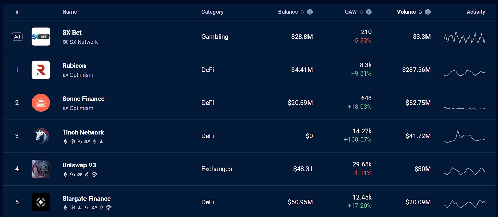The width and height of the screenshot is (498, 217).
Task: Click the +160.57% UAW change
Action: tap(358, 140)
